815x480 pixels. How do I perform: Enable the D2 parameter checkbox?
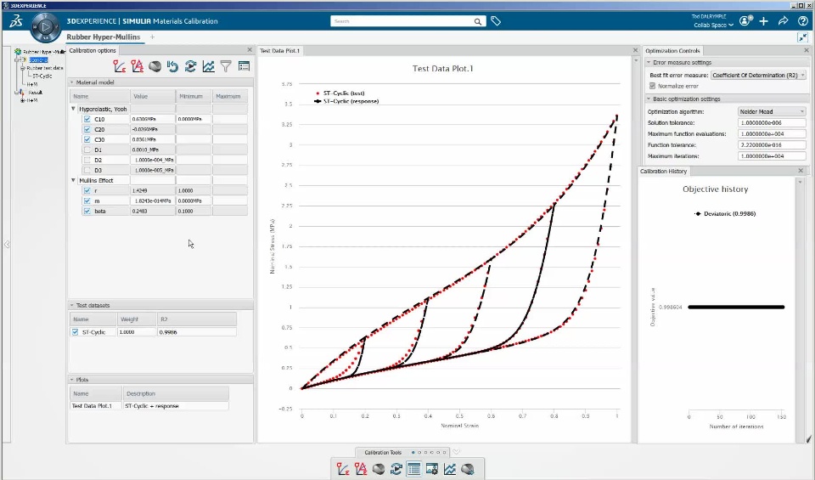click(x=87, y=161)
